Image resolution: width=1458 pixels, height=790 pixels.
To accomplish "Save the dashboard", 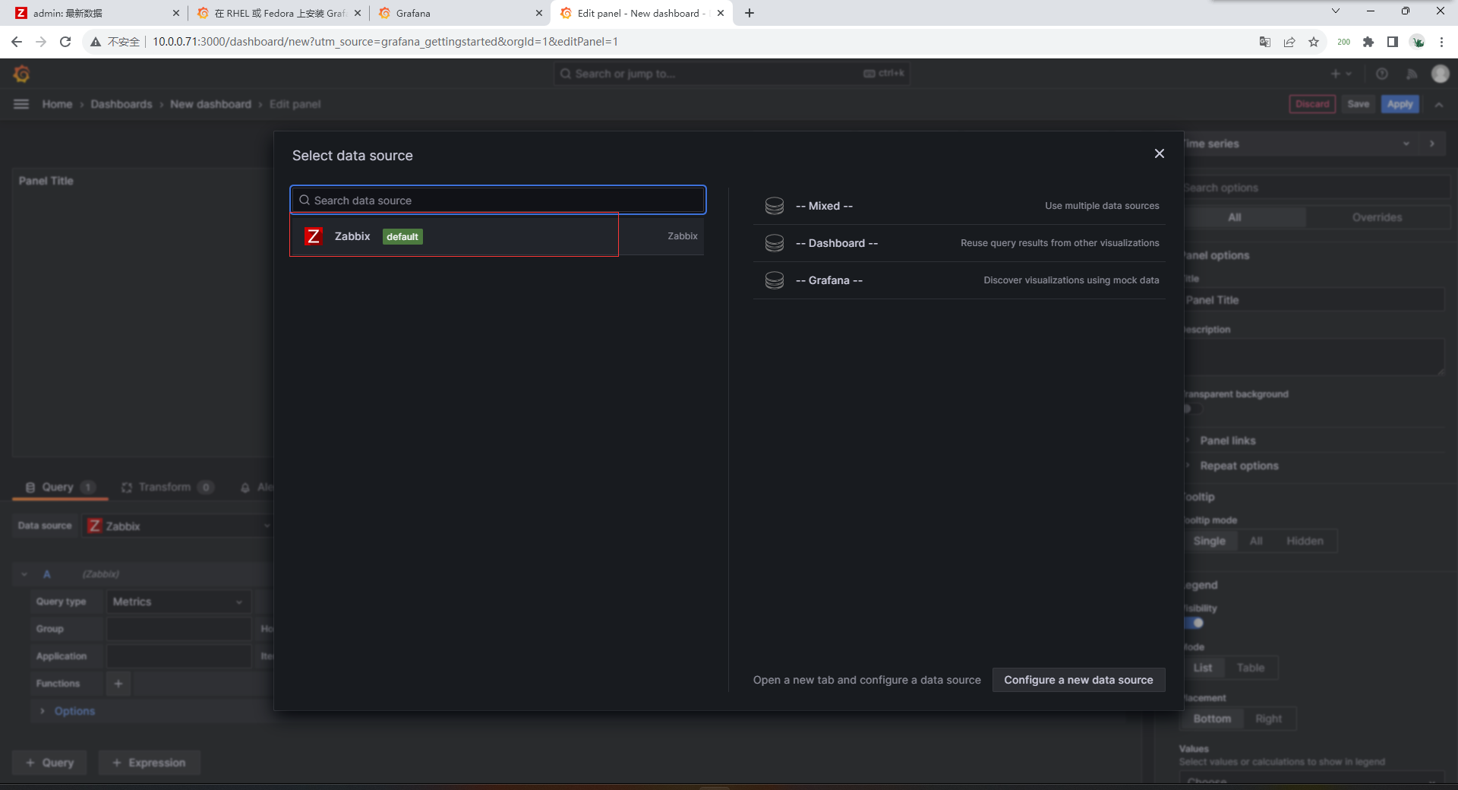I will point(1359,104).
